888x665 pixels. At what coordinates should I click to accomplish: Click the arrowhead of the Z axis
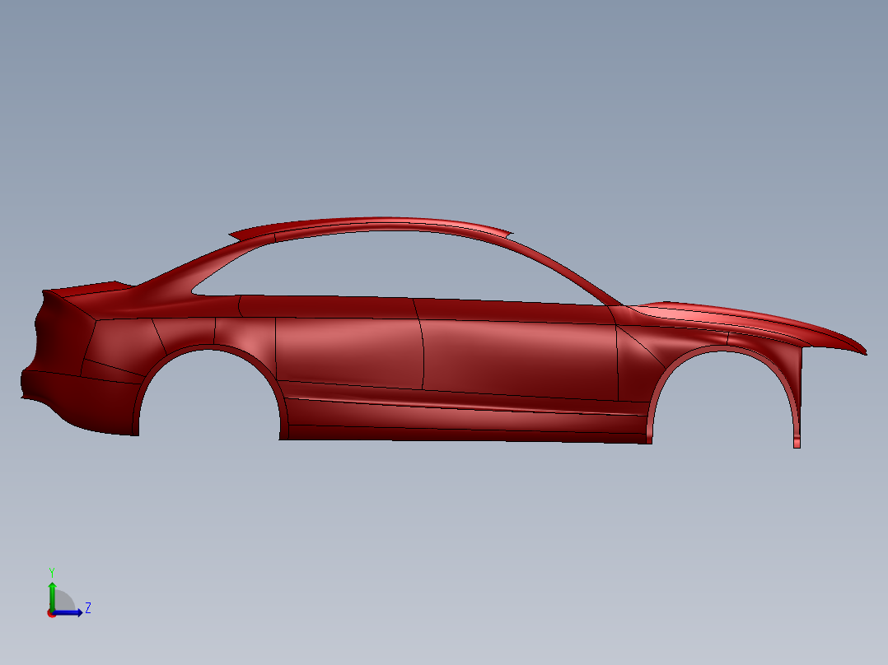[79, 612]
